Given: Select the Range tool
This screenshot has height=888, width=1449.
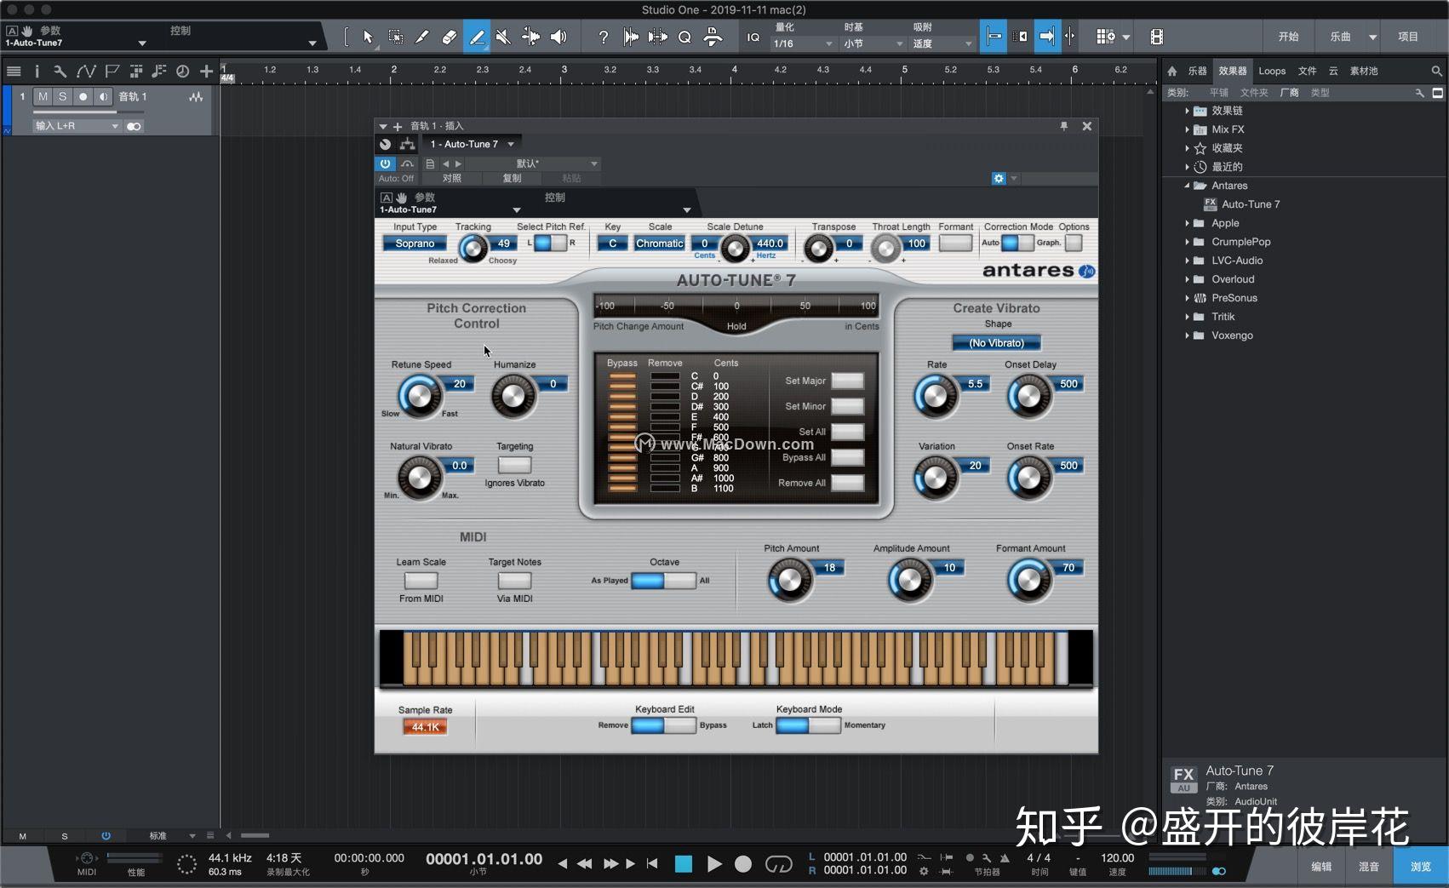Looking at the screenshot, I should 396,37.
